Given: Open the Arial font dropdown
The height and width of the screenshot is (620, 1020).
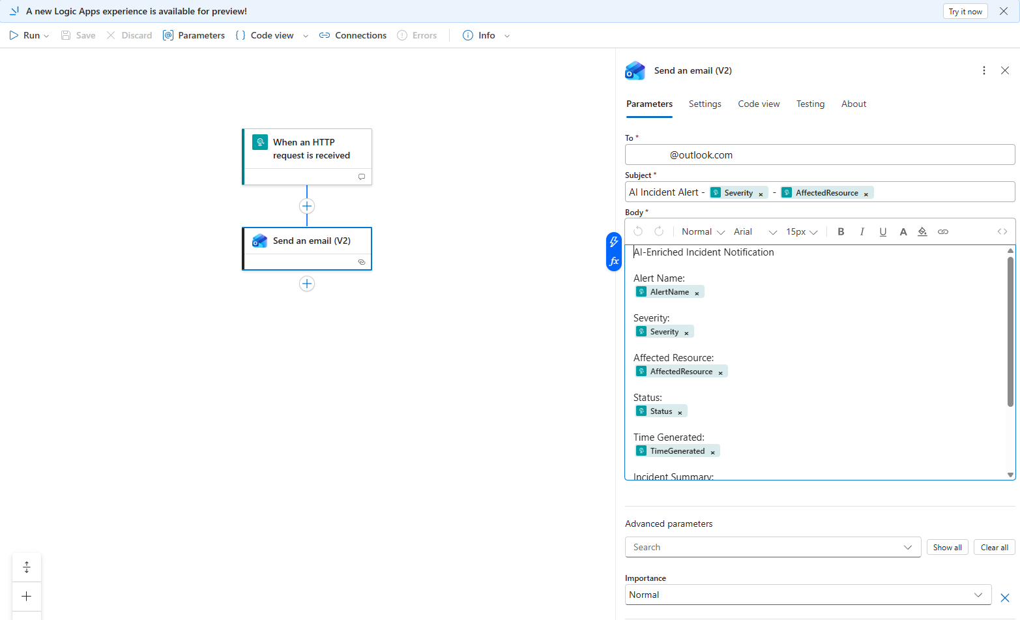Looking at the screenshot, I should click(755, 231).
